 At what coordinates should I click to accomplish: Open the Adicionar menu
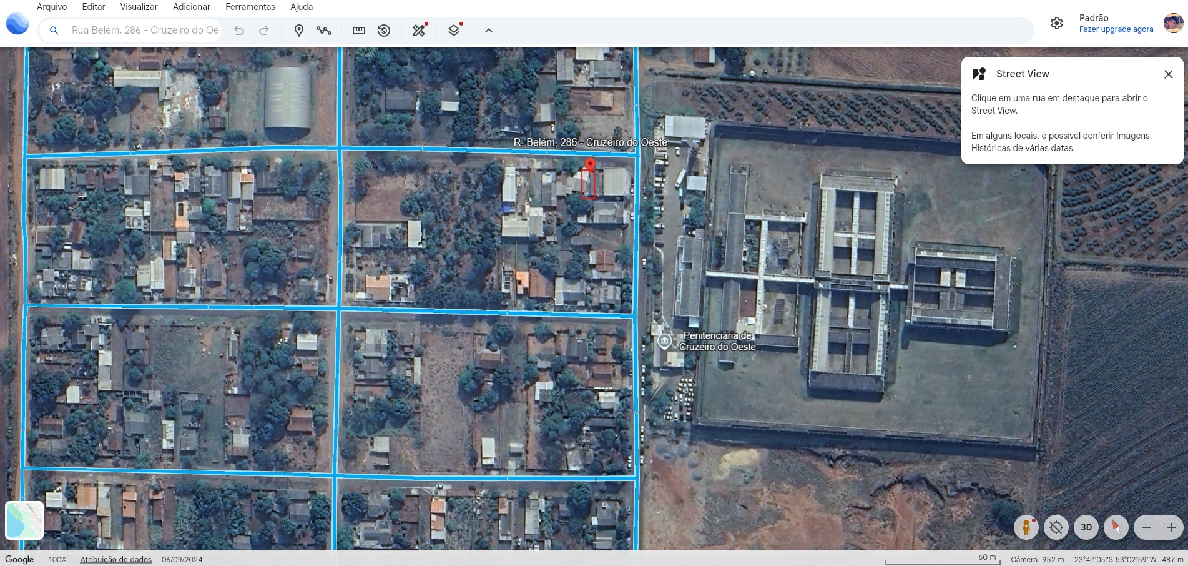pos(192,7)
